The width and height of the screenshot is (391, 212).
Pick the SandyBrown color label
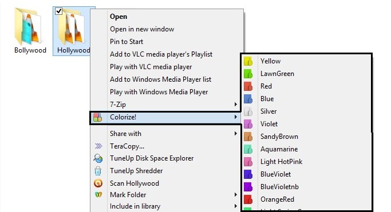click(279, 137)
